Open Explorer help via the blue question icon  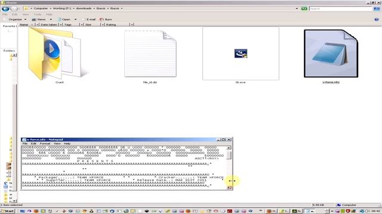377,19
